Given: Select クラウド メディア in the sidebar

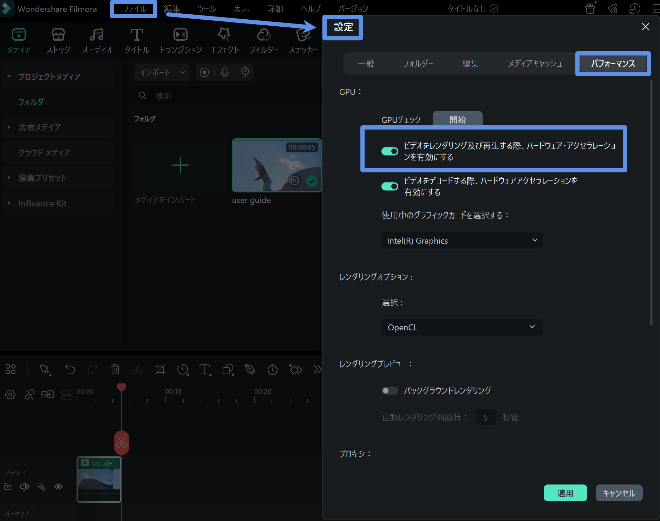Looking at the screenshot, I should click(x=44, y=152).
